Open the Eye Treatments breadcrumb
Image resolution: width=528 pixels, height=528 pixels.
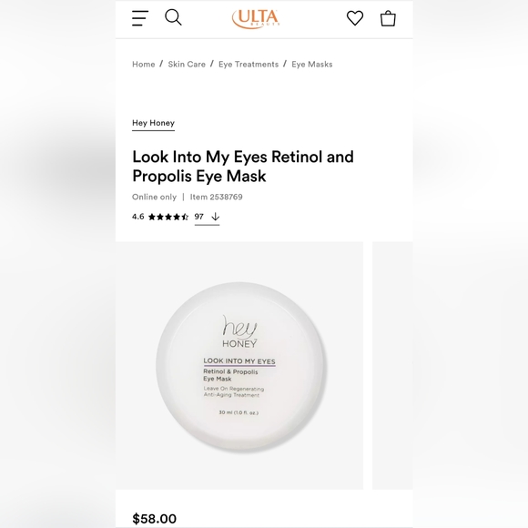[249, 65]
